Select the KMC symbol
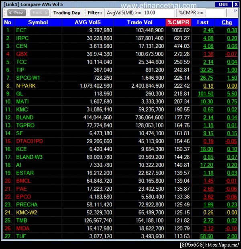Screen dimensions: 241x249 point(22,109)
